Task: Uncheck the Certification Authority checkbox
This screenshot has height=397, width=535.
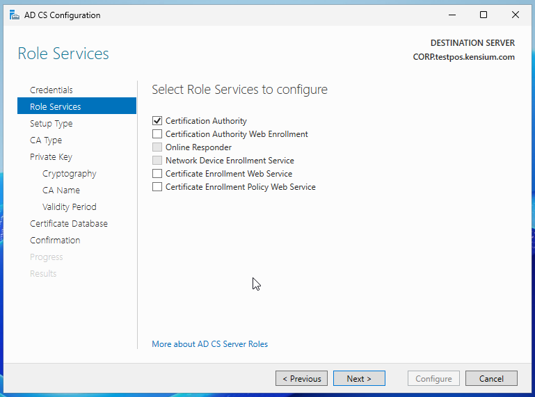Action: [x=157, y=121]
